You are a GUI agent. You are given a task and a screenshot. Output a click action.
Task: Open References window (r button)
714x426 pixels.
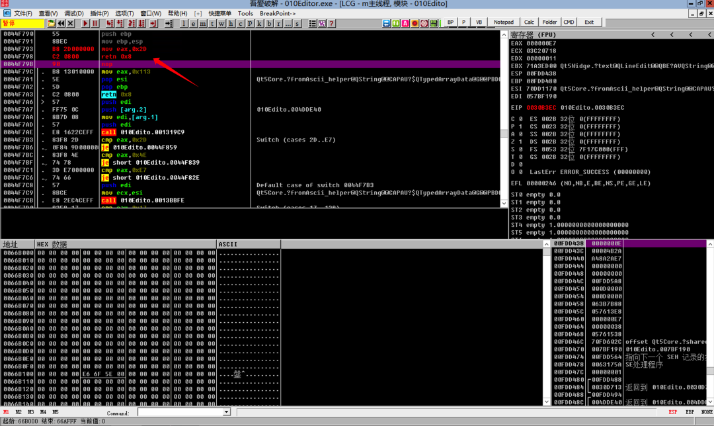(278, 24)
